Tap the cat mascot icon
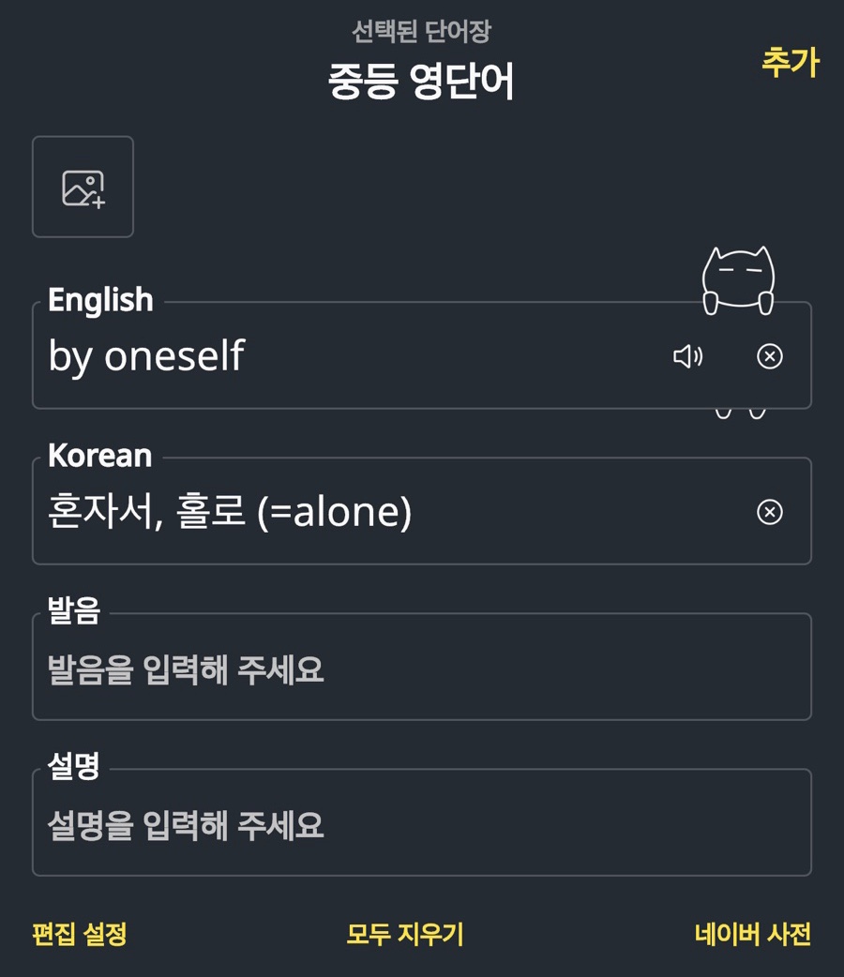Screen dimensions: 844x977 click(x=739, y=280)
